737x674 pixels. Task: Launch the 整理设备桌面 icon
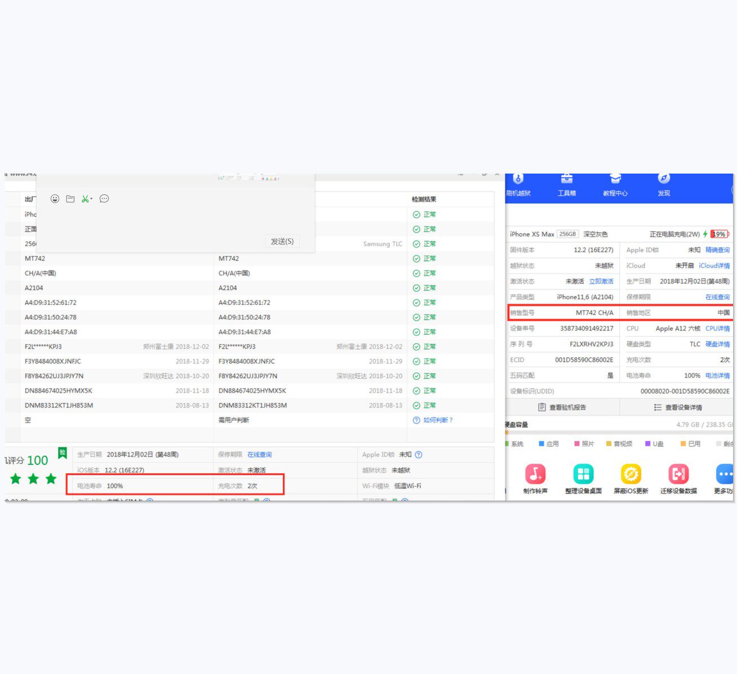(583, 474)
